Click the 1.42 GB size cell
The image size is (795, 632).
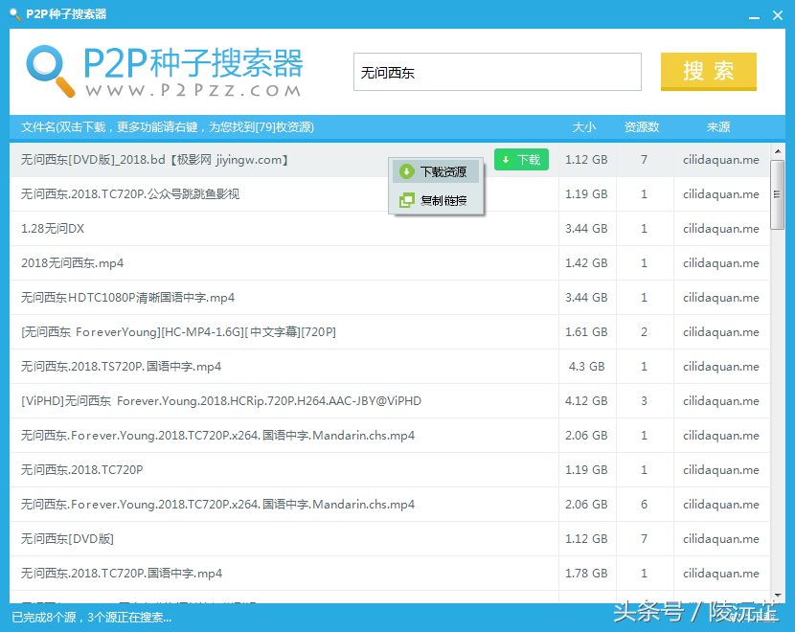click(586, 263)
